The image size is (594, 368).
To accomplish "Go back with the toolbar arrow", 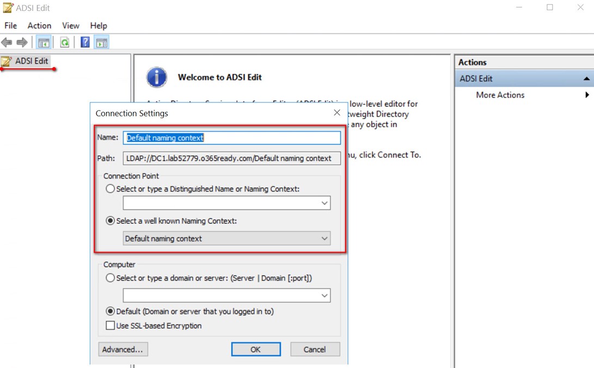I will [x=7, y=42].
